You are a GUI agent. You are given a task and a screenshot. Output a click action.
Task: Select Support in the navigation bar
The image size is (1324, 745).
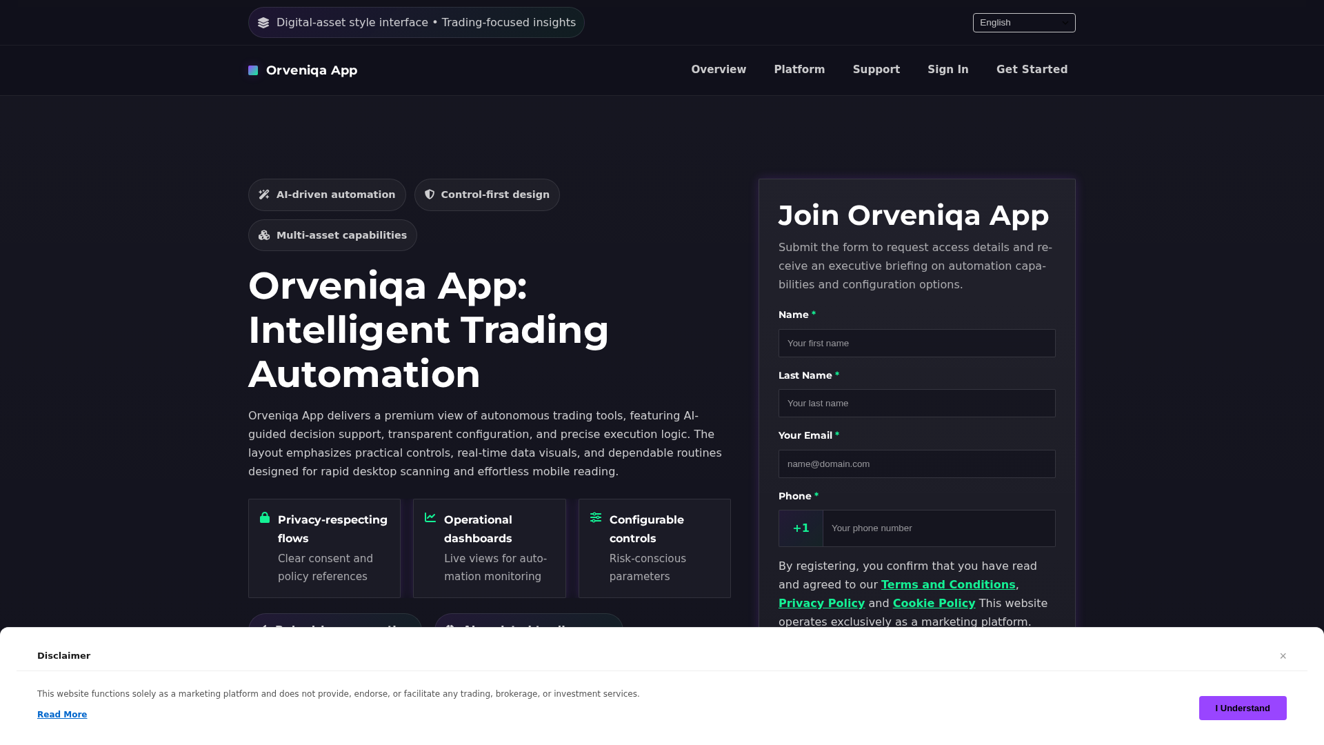click(x=876, y=70)
